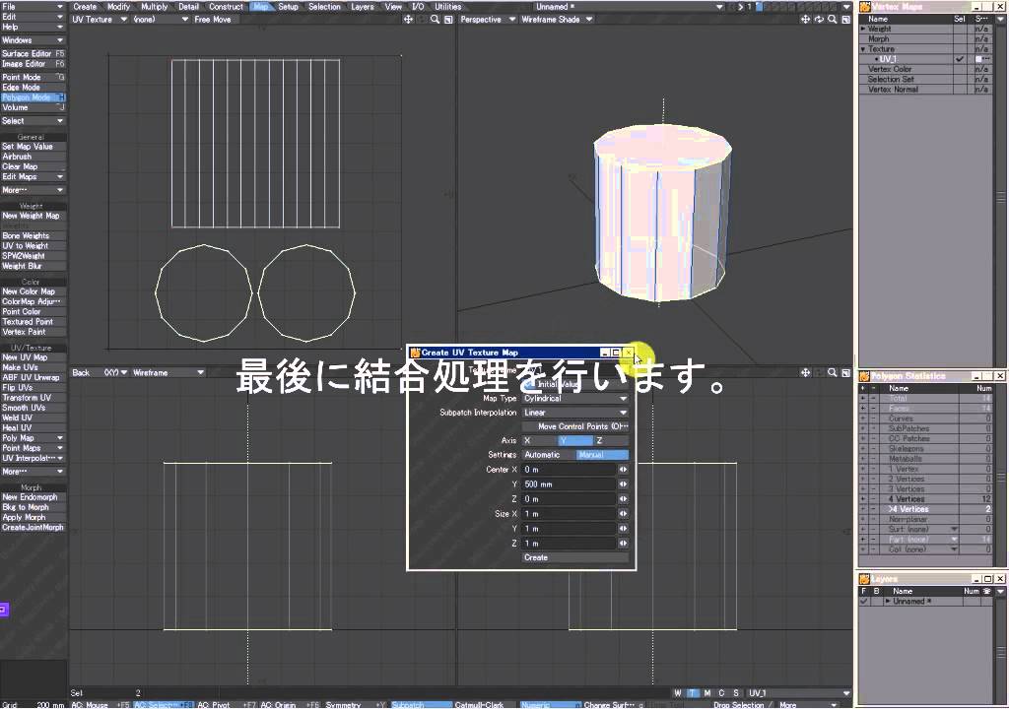Select the W weight map mode button
The image size is (1009, 709).
pos(678,693)
